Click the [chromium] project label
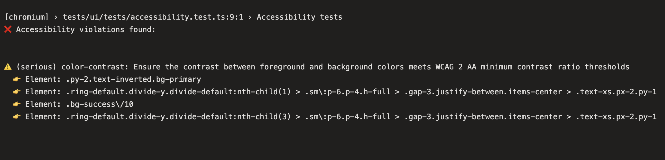The image size is (665, 160). tap(27, 17)
